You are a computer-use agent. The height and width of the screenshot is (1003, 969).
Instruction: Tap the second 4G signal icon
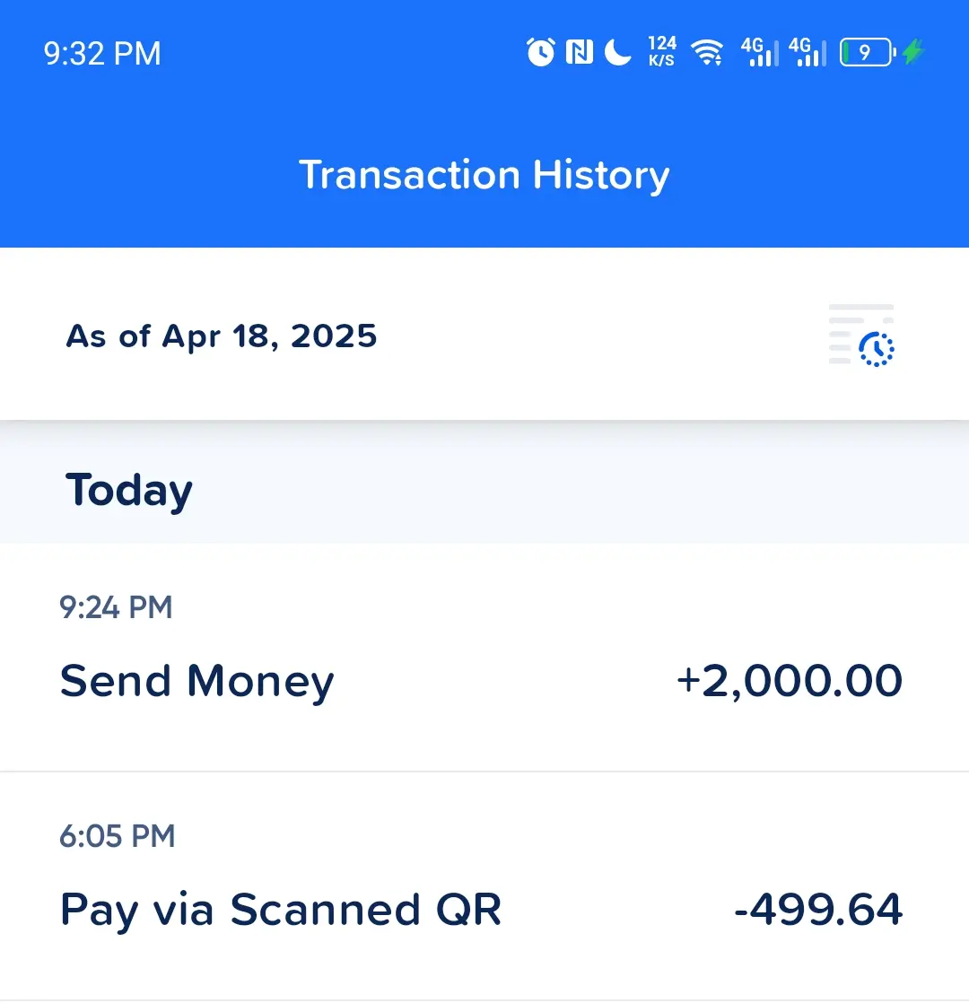(807, 52)
